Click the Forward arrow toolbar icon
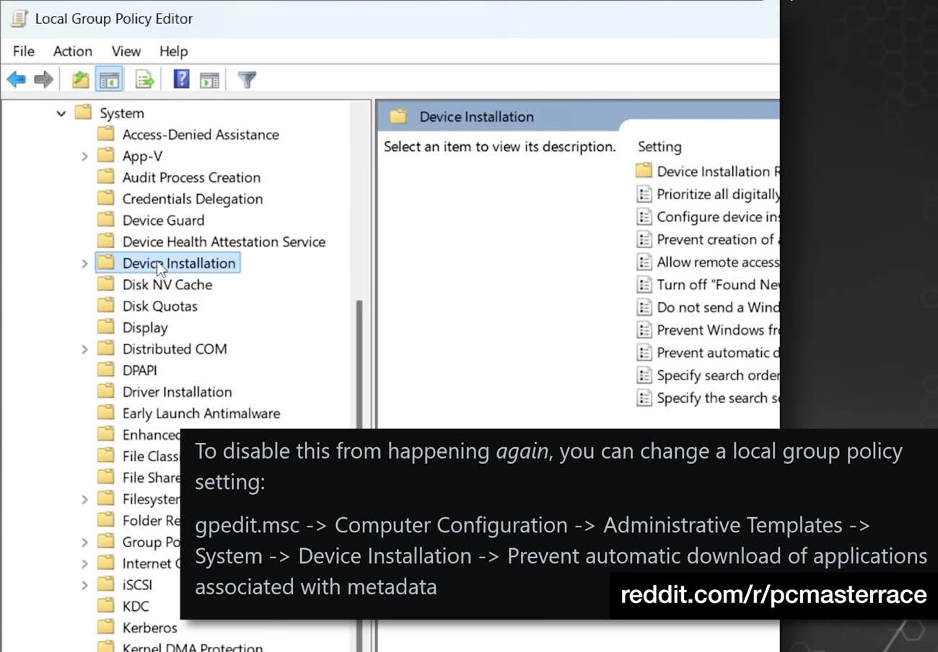Image resolution: width=938 pixels, height=652 pixels. click(x=44, y=79)
